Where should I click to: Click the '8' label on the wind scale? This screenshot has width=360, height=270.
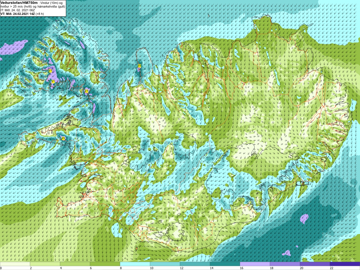tap(121, 268)
